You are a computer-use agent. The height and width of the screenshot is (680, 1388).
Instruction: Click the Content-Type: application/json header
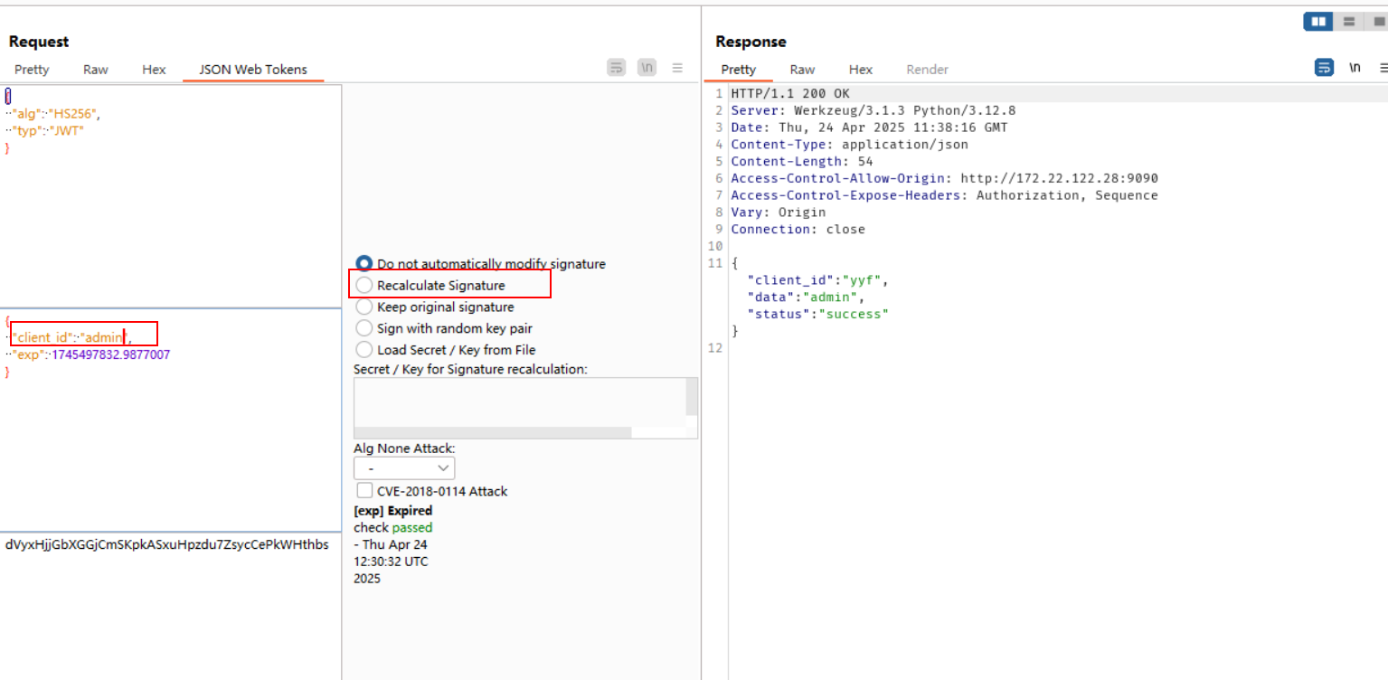pyautogui.click(x=850, y=145)
